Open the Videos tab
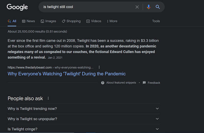This screenshot has height=133, width=204. pyautogui.click(x=94, y=21)
